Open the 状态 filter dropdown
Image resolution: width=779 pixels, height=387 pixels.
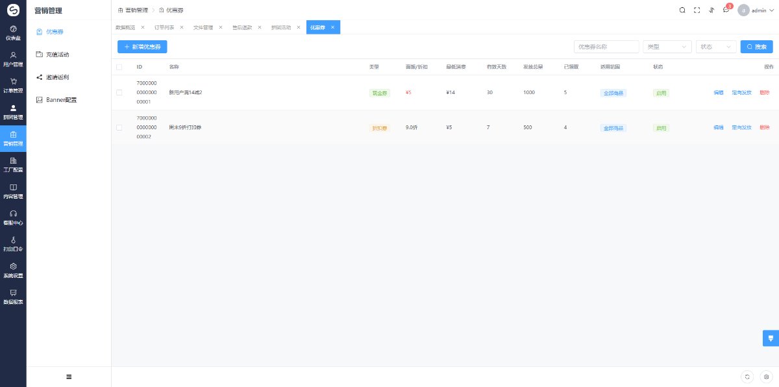point(716,47)
